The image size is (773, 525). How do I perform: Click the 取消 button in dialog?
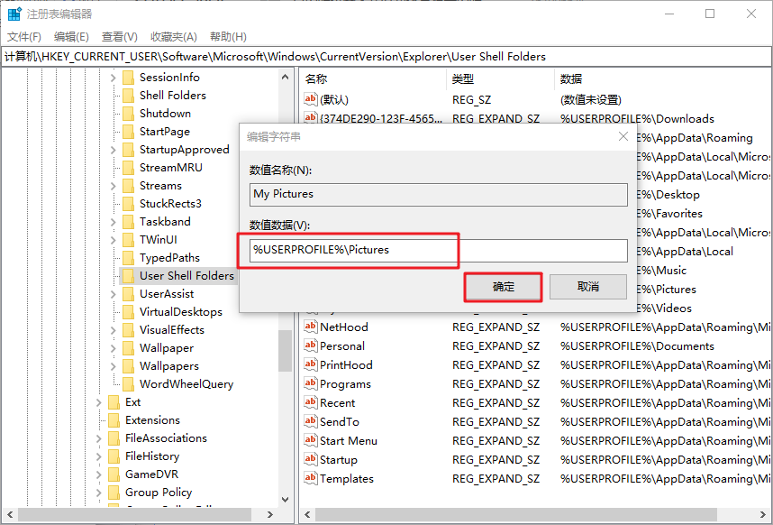click(587, 287)
